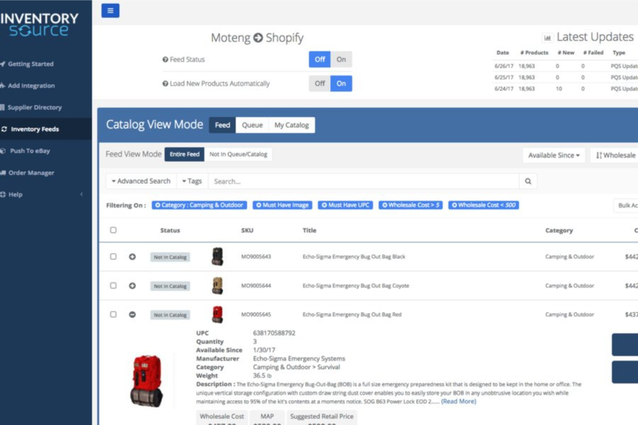Check the MO9005645 row checkbox
Screen dimensions: 638x425
113,314
